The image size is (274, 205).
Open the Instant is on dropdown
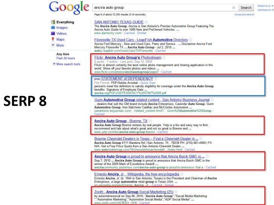coord(265,6)
